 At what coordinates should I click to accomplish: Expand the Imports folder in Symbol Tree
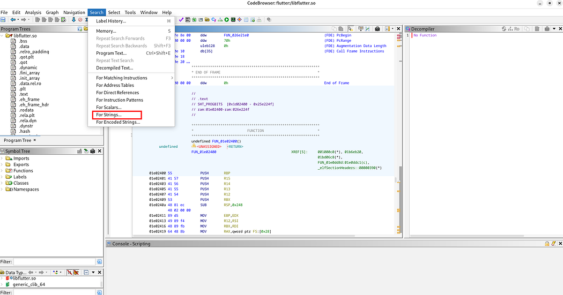pos(2,158)
